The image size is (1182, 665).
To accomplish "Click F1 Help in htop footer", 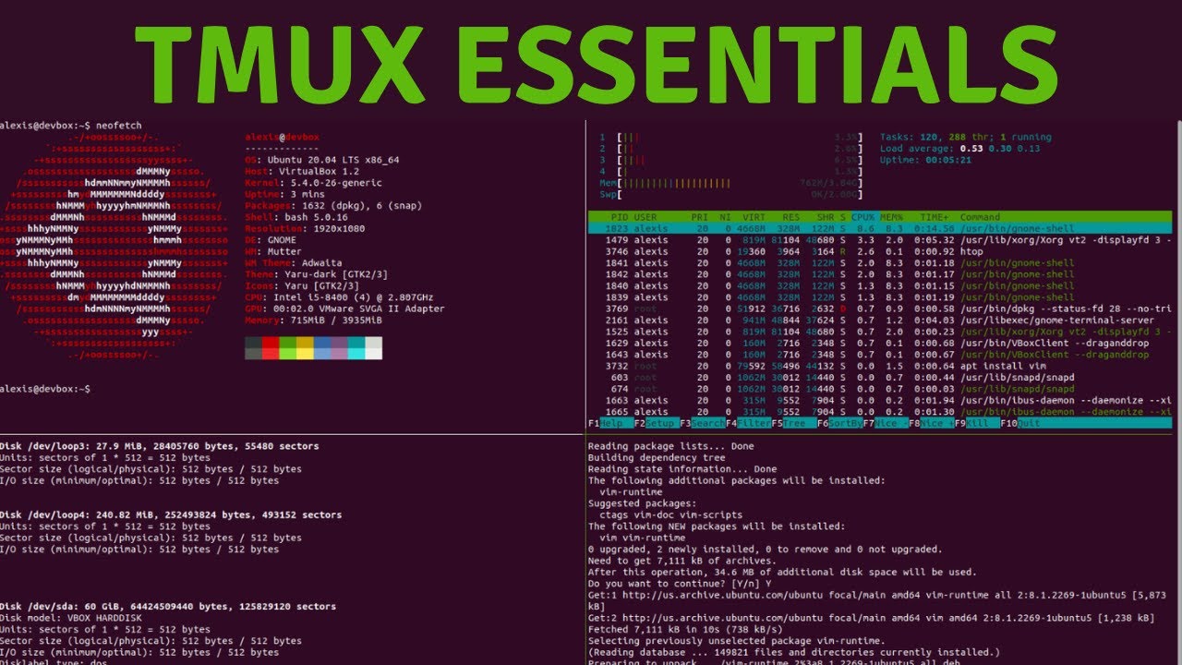I will coord(608,423).
